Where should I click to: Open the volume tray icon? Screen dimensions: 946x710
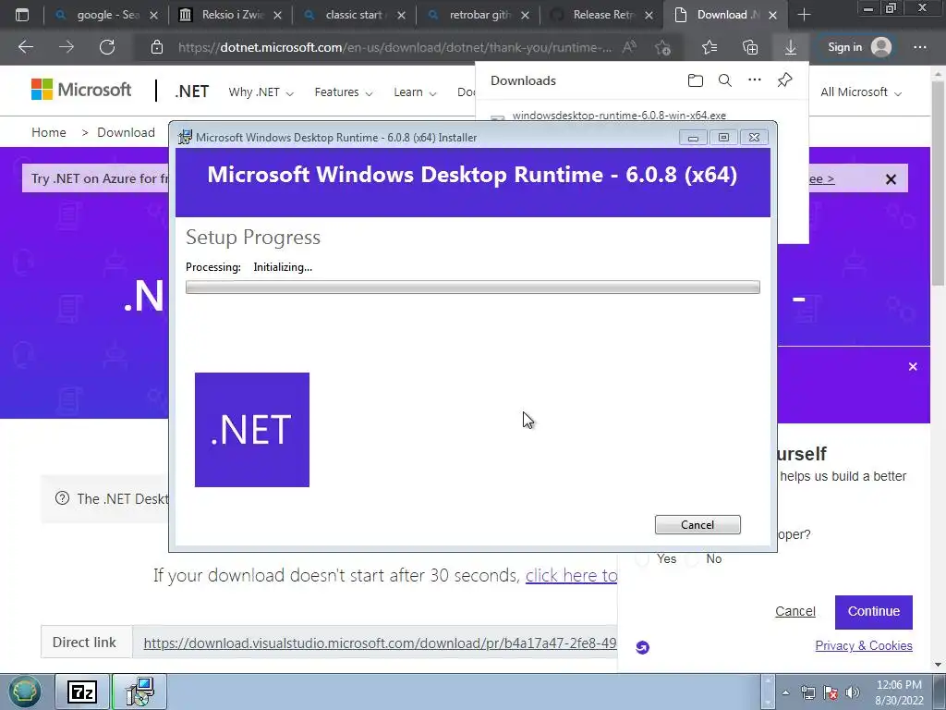pyautogui.click(x=853, y=692)
